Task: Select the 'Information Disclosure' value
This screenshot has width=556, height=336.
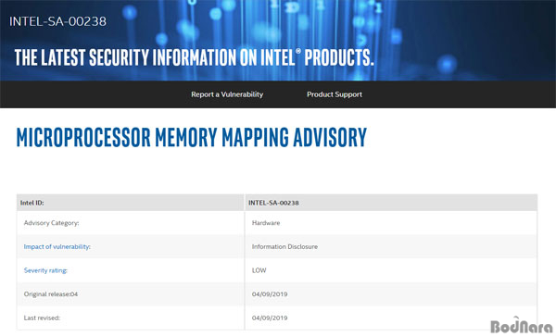Action: [284, 247]
